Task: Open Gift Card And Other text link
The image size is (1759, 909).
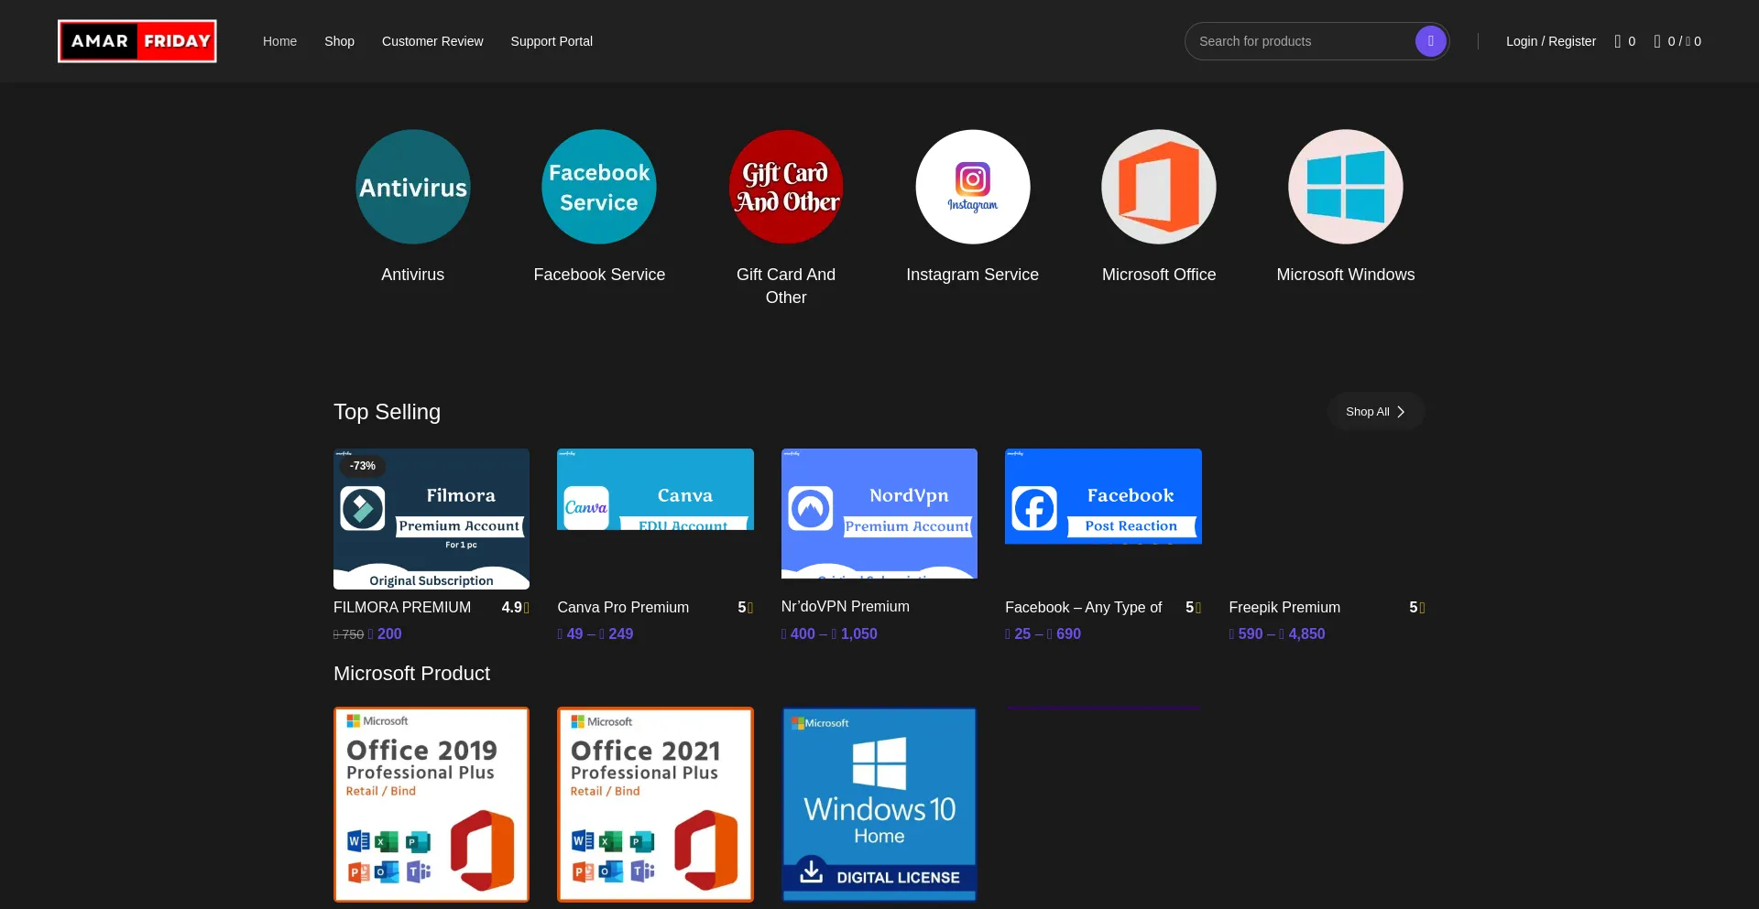Action: (786, 286)
